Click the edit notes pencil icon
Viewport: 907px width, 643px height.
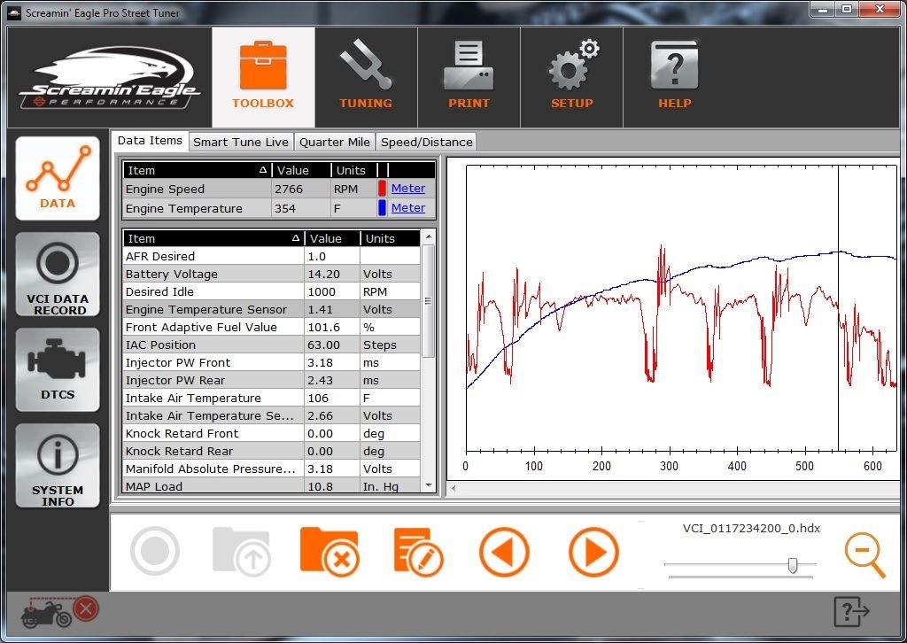(417, 552)
